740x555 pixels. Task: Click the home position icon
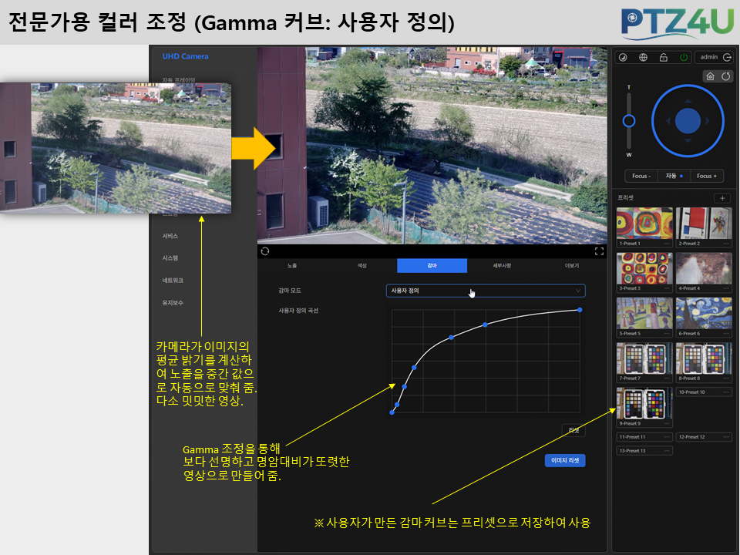710,76
